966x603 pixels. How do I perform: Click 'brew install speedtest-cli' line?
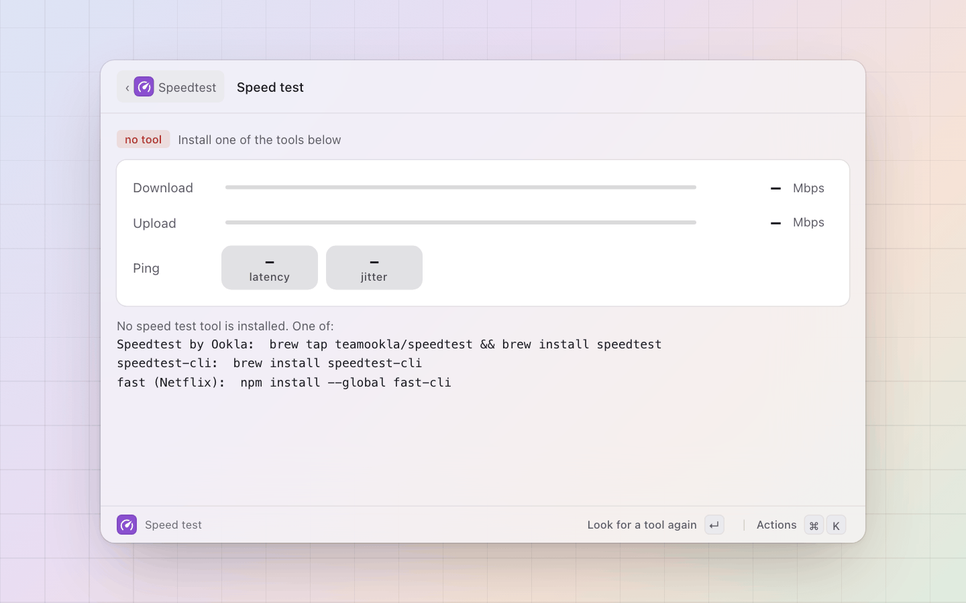click(x=270, y=363)
